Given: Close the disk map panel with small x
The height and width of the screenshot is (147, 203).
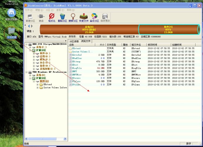Looking at the screenshot, I should pos(25,25).
